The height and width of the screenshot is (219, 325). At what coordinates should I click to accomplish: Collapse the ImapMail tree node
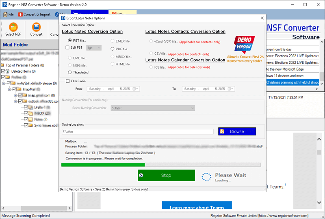pos(9,89)
